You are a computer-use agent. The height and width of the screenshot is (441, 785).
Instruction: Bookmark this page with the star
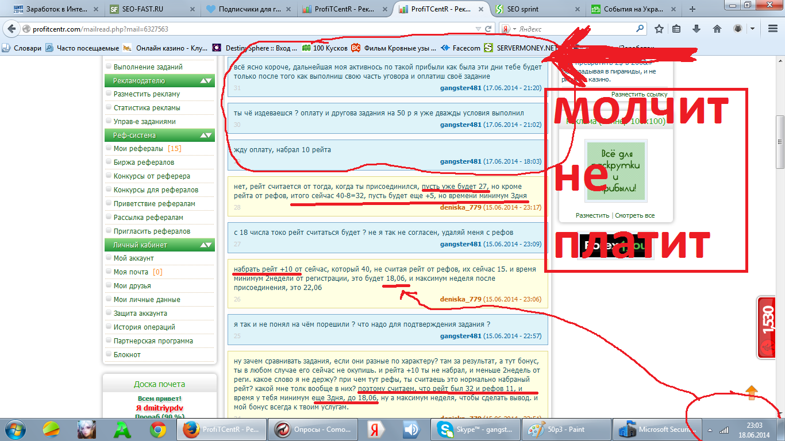[659, 29]
